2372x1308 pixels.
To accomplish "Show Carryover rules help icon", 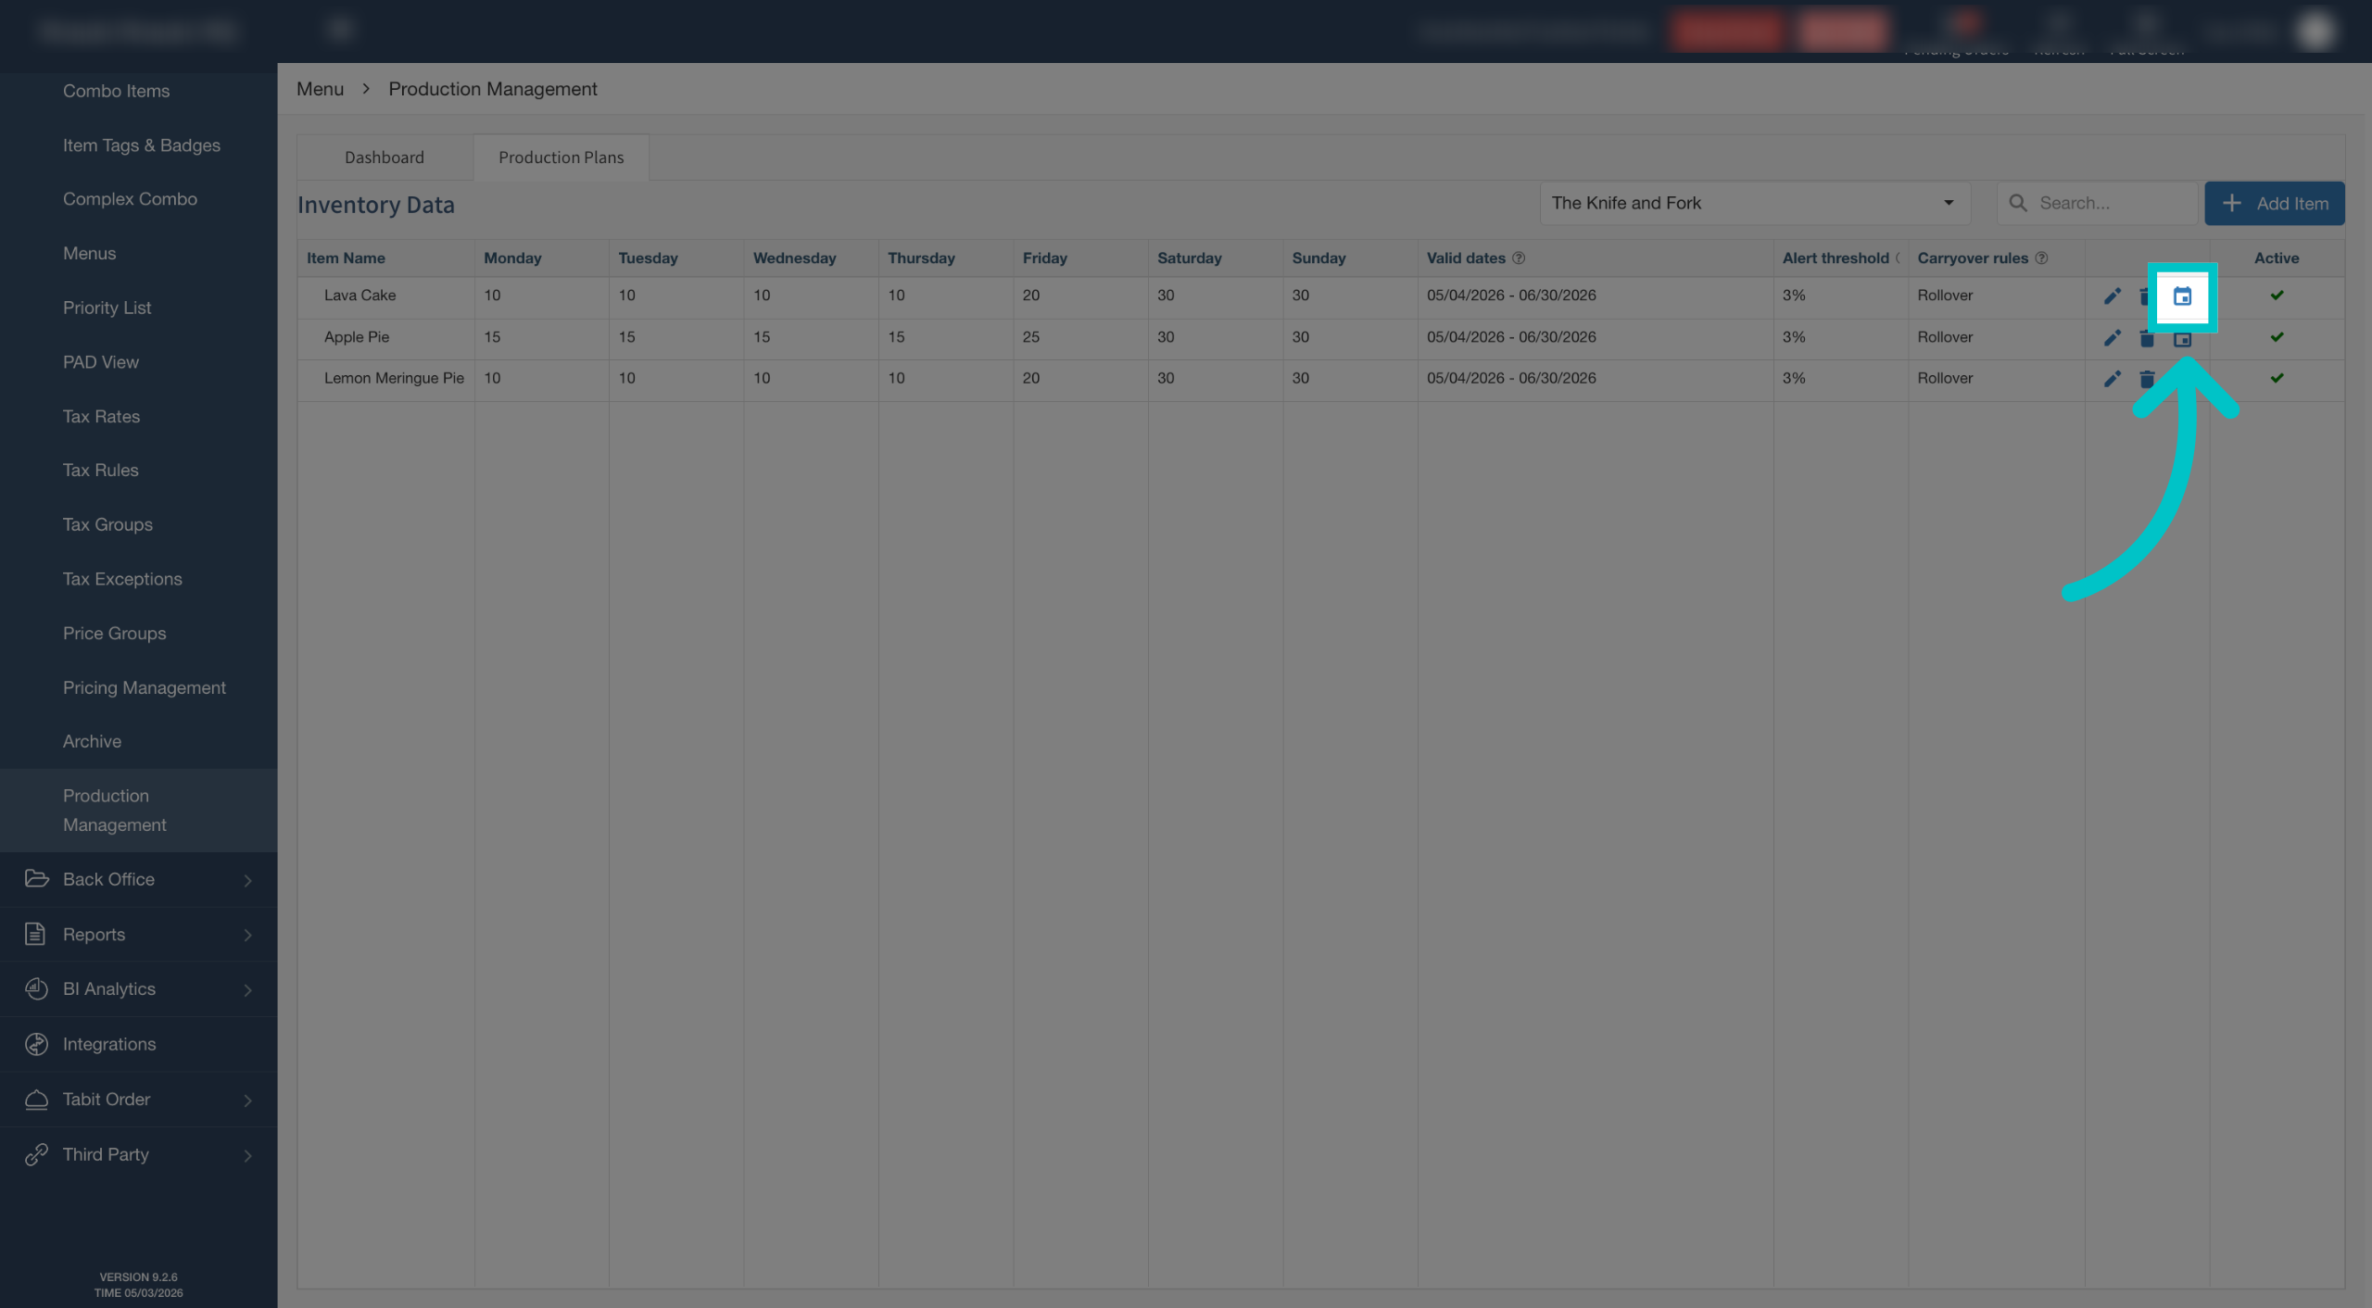I will (x=2040, y=258).
